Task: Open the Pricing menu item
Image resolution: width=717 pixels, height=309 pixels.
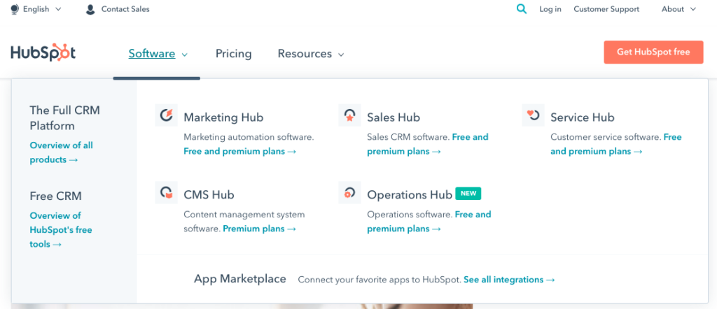Action: (x=234, y=54)
